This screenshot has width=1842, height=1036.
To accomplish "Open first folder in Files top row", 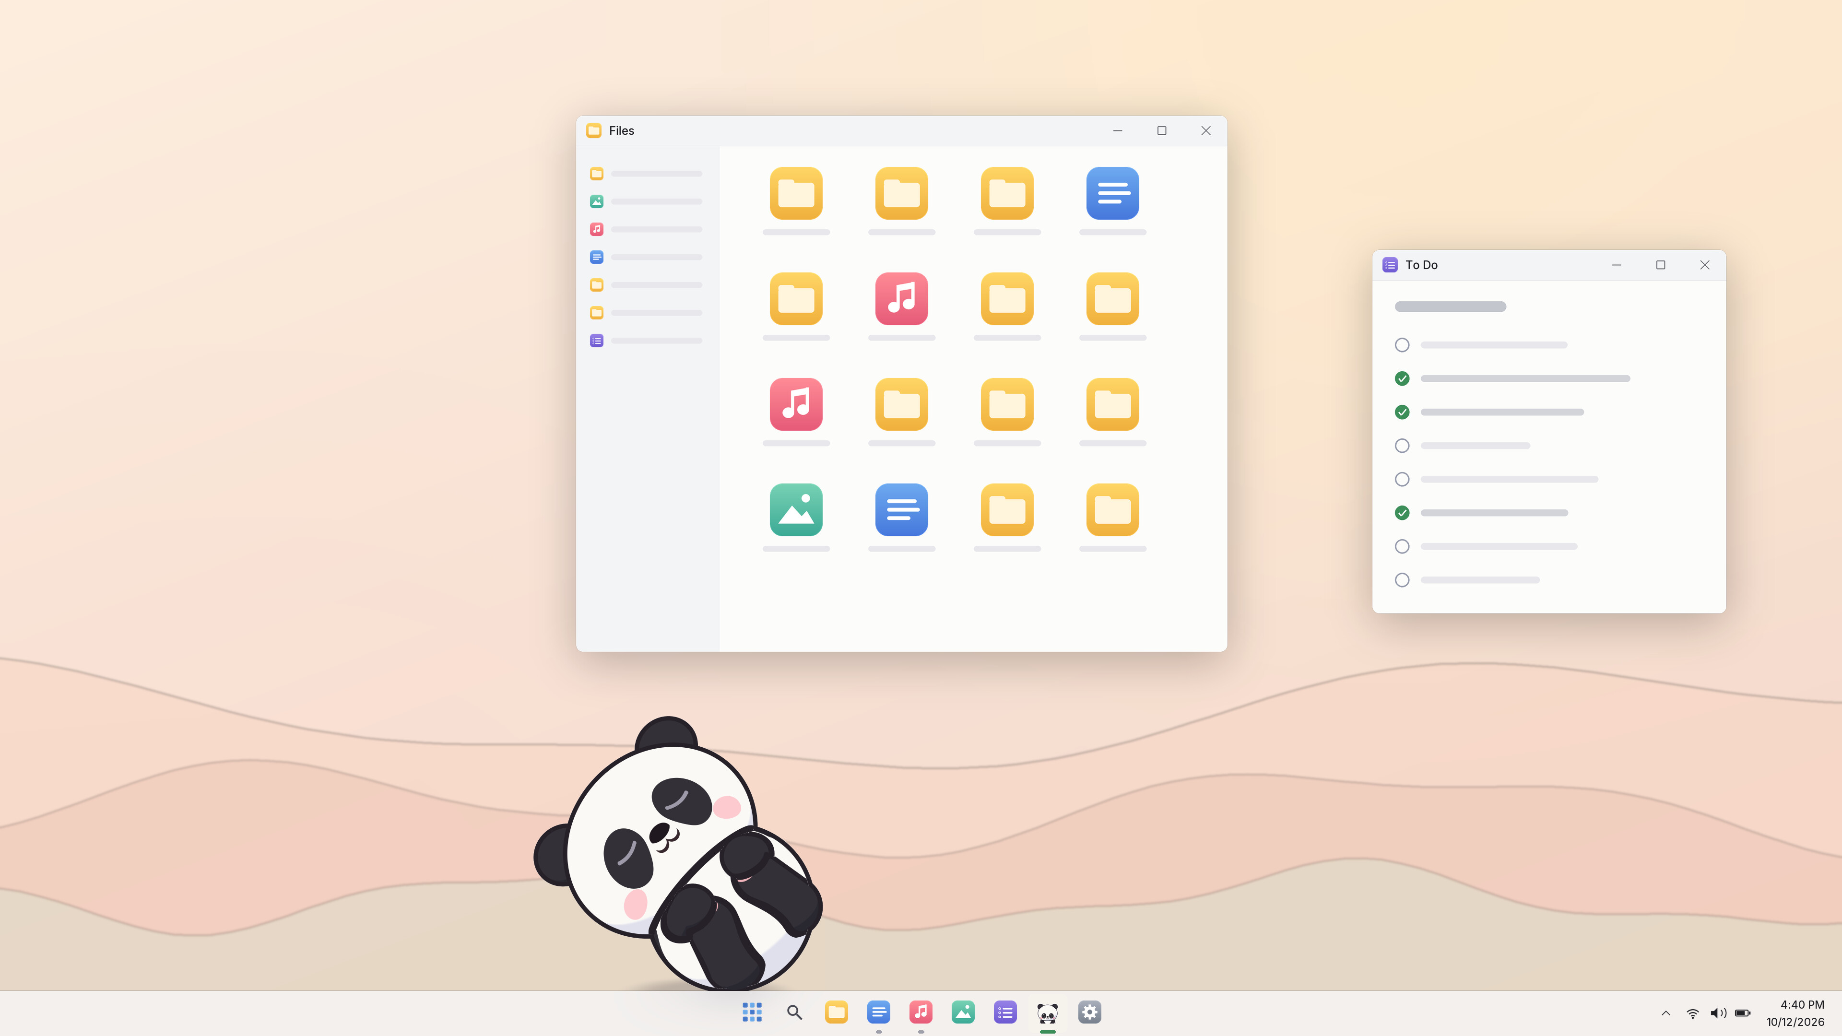I will click(x=796, y=193).
